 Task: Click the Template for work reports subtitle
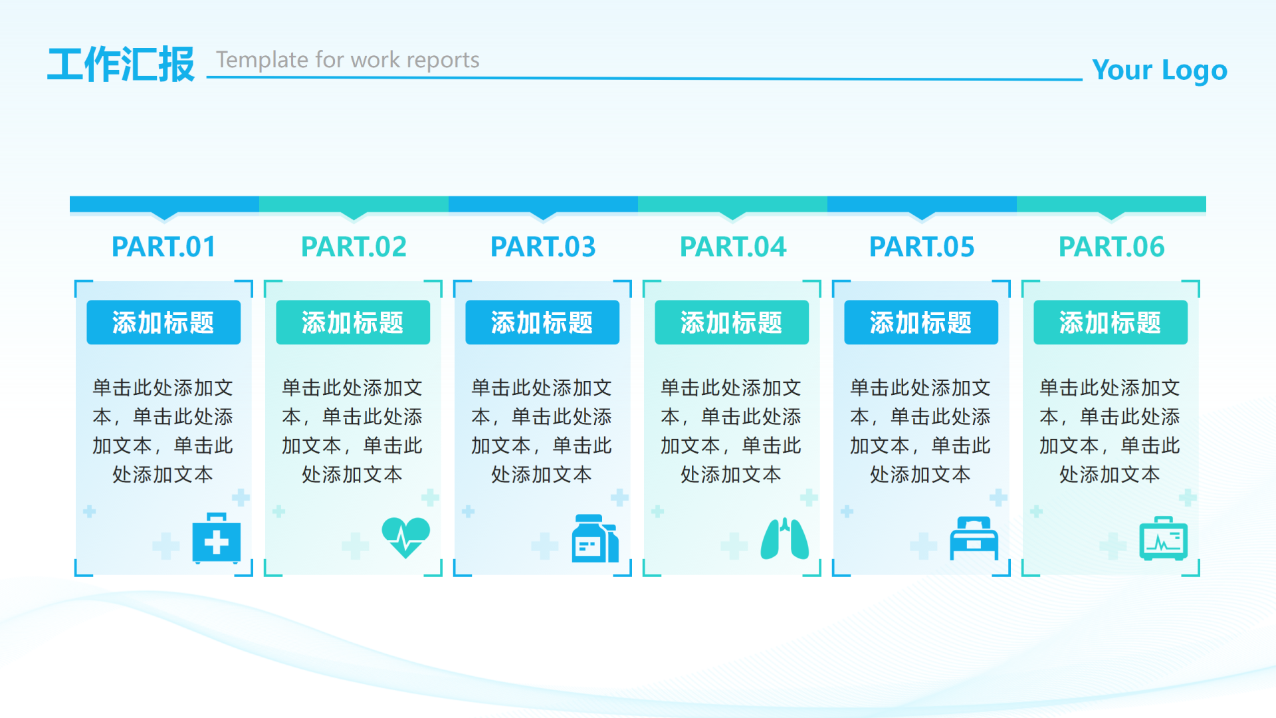click(x=348, y=60)
